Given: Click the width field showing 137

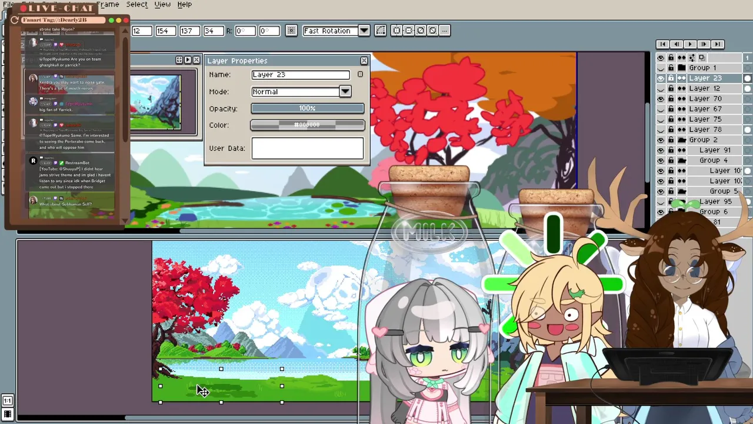Looking at the screenshot, I should pos(189,31).
